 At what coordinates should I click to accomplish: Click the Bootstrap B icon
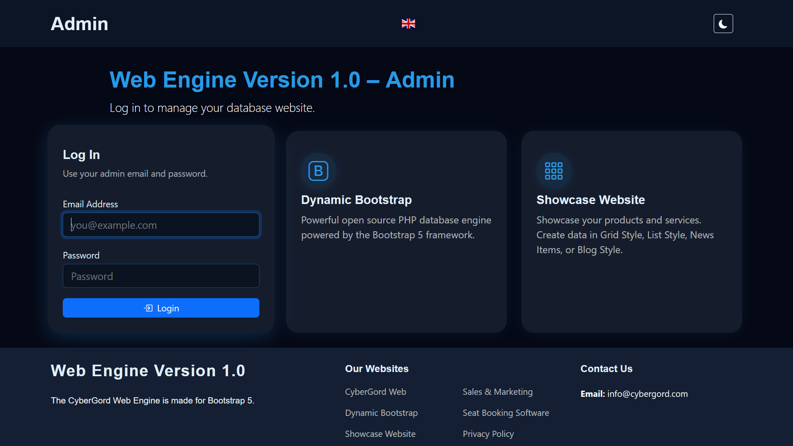point(318,171)
